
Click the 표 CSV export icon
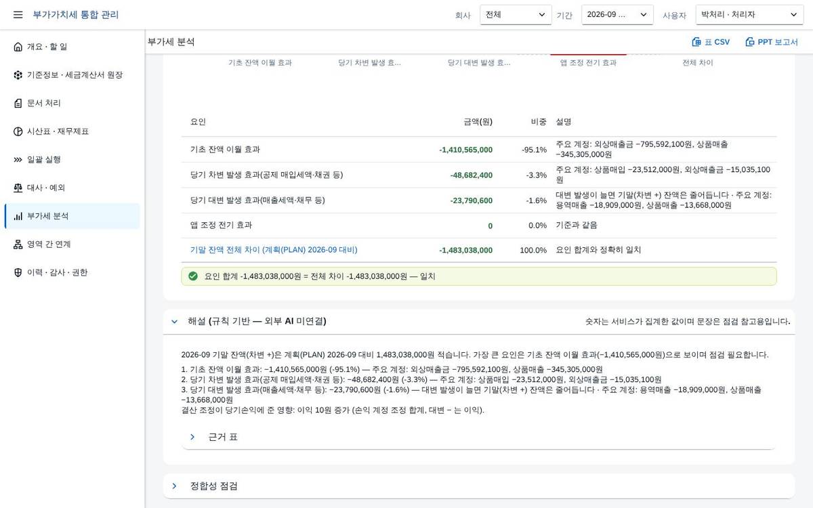[696, 42]
